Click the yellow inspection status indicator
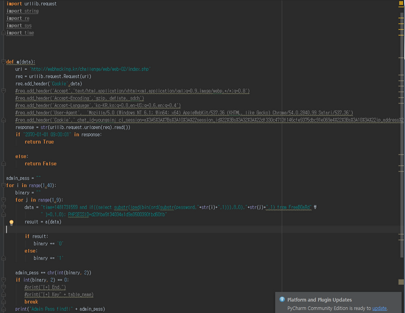 401,3
